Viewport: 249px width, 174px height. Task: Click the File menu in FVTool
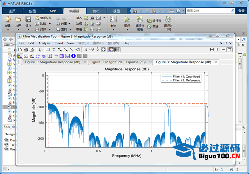pyautogui.click(x=22, y=43)
